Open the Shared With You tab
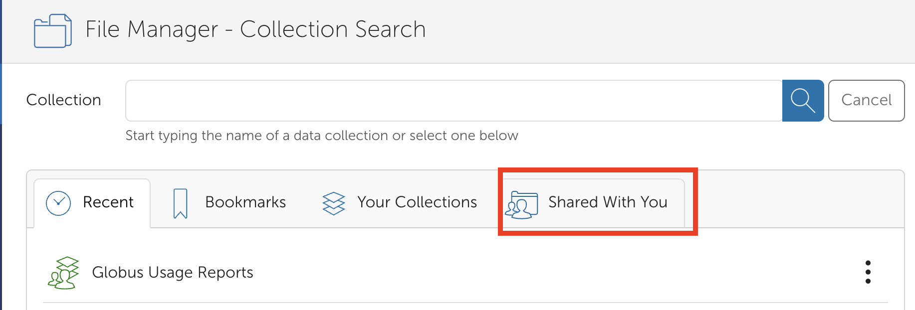 pyautogui.click(x=608, y=202)
